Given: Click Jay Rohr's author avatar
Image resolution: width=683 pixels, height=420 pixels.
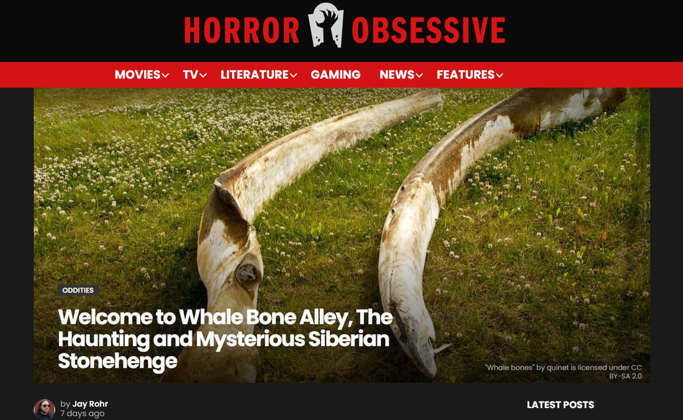Looking at the screenshot, I should (45, 409).
